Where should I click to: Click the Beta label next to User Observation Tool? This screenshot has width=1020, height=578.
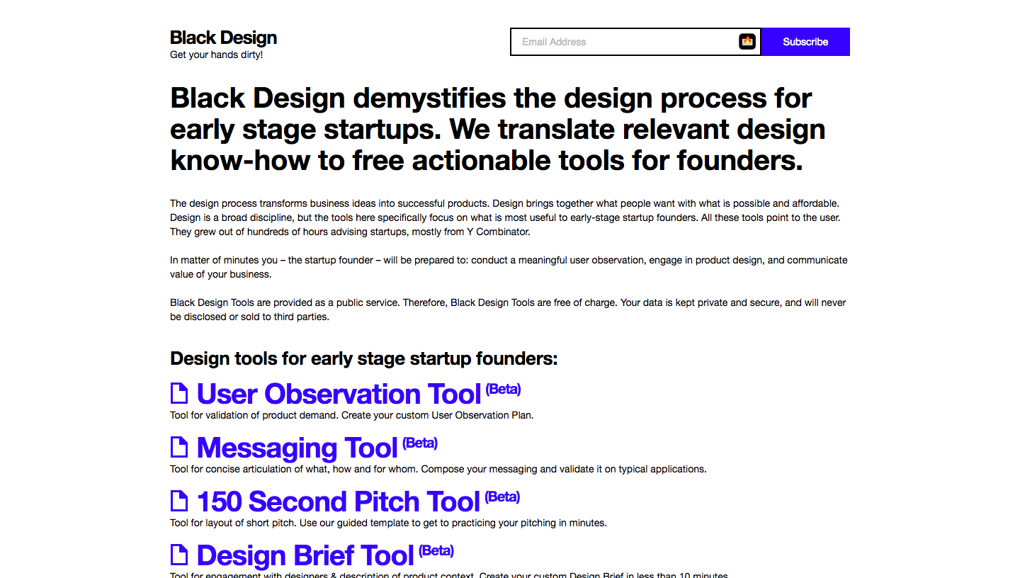point(503,389)
